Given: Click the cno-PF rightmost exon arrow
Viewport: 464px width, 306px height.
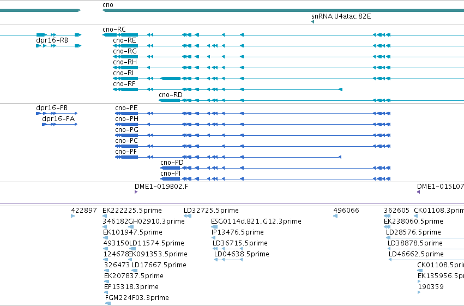Looking at the screenshot, I should (x=340, y=158).
